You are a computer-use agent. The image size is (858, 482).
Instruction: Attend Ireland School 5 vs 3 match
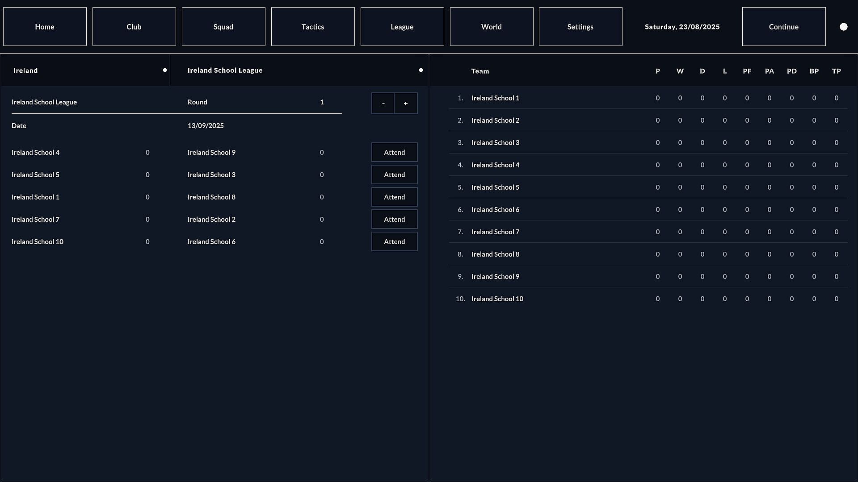tap(394, 175)
